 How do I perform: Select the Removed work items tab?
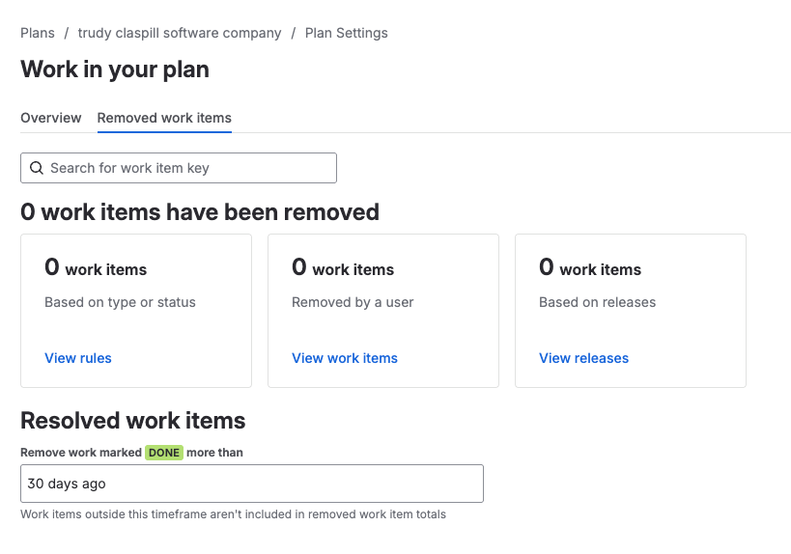(164, 118)
